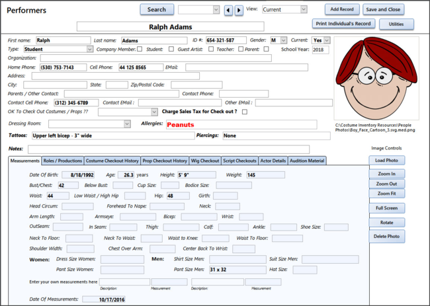Viewport: 430px width, 306px height.
Task: Click Save and Close button
Action: click(x=383, y=10)
